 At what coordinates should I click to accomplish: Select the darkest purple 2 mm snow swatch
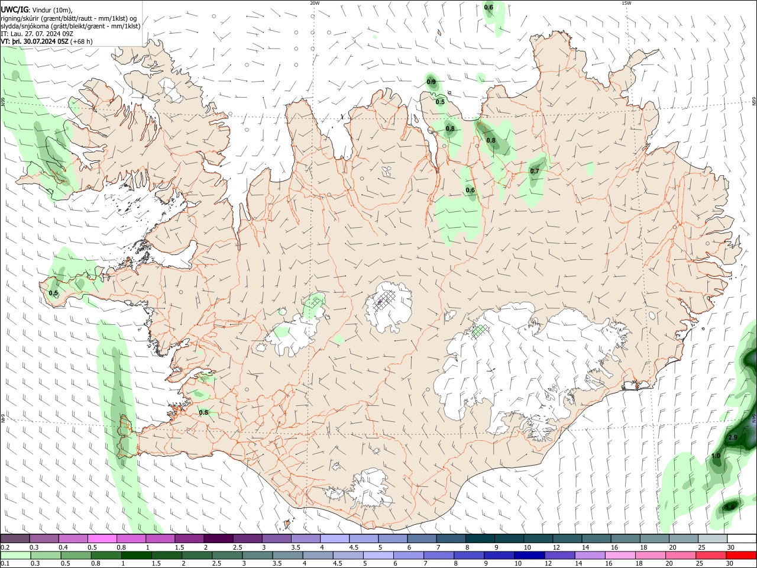(x=218, y=538)
